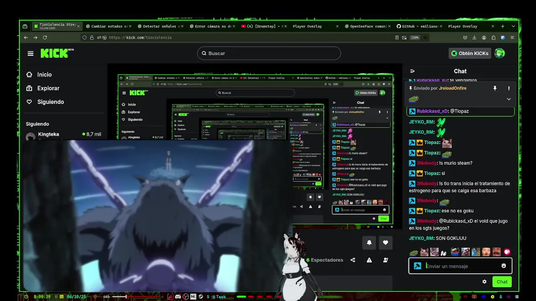Viewport: 536px width, 301px height.
Task: Click the heart follow icon
Action: click(x=385, y=242)
